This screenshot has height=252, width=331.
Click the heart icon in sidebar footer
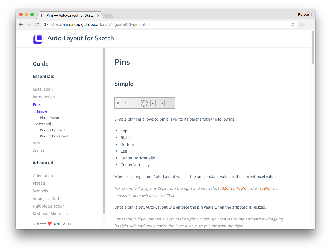coord(49,223)
